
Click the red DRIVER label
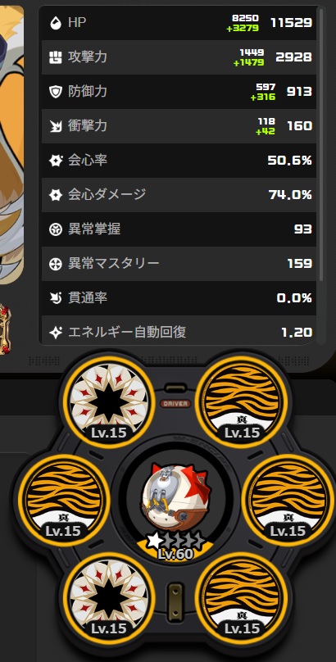(175, 404)
